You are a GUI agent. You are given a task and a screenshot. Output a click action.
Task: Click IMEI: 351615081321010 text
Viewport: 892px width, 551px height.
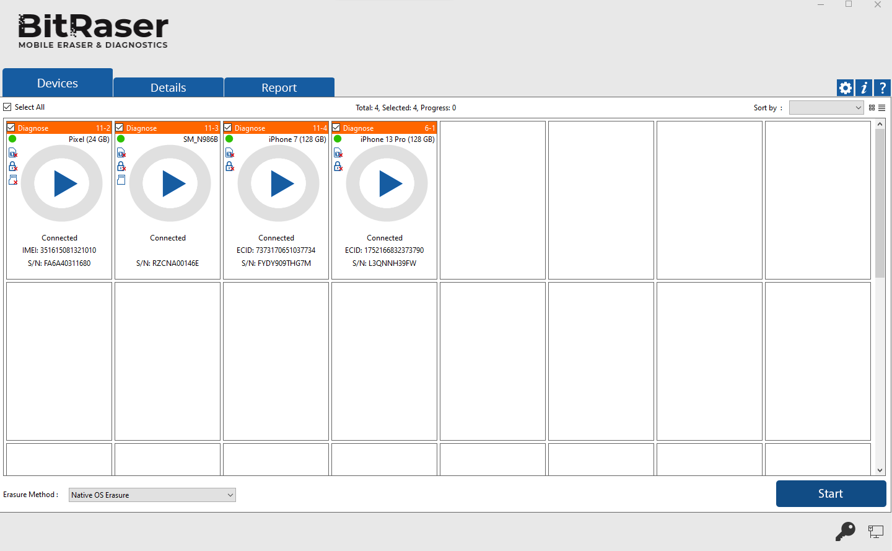coord(59,250)
